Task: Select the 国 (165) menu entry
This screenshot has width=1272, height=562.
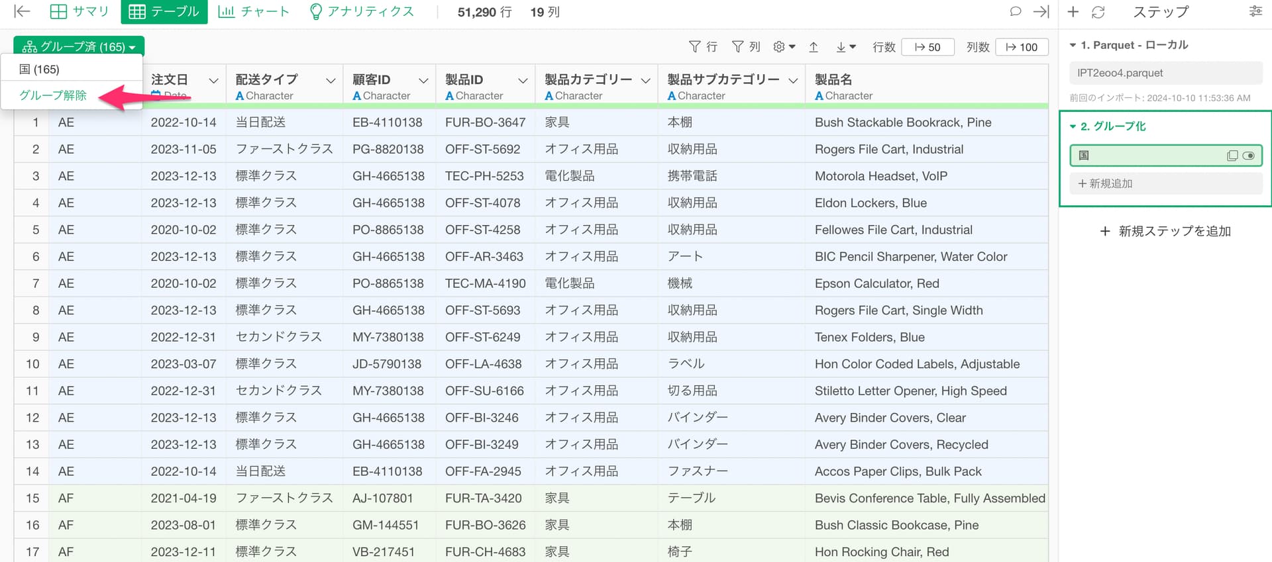Action: (x=72, y=70)
